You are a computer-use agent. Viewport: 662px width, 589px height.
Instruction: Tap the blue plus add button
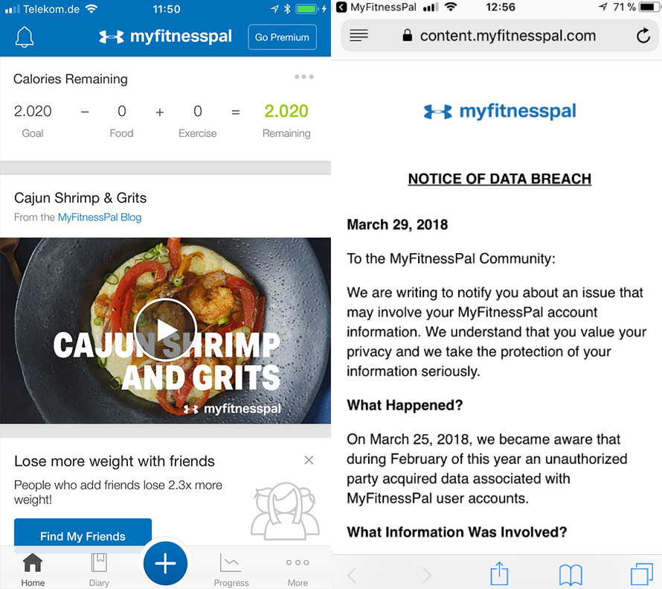click(x=165, y=564)
